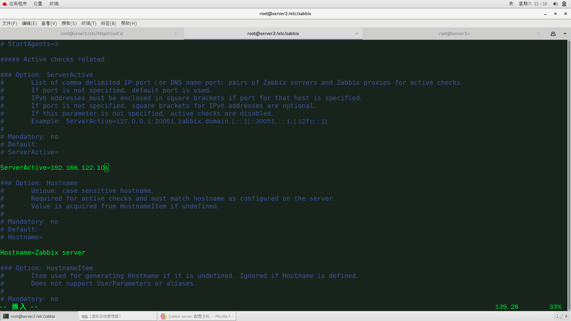Maximize the terminal window
Screen dimensions: 571x321
(556, 14)
